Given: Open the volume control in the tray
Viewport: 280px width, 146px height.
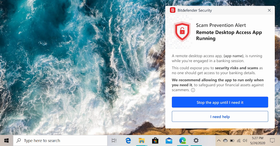Looking at the screenshot, I should pyautogui.click(x=245, y=140).
